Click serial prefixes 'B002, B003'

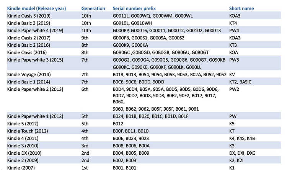[x=124, y=160]
